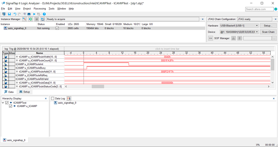Toggle Enabled checkbox for auto_signaltap_0 instance

pos(57,28)
